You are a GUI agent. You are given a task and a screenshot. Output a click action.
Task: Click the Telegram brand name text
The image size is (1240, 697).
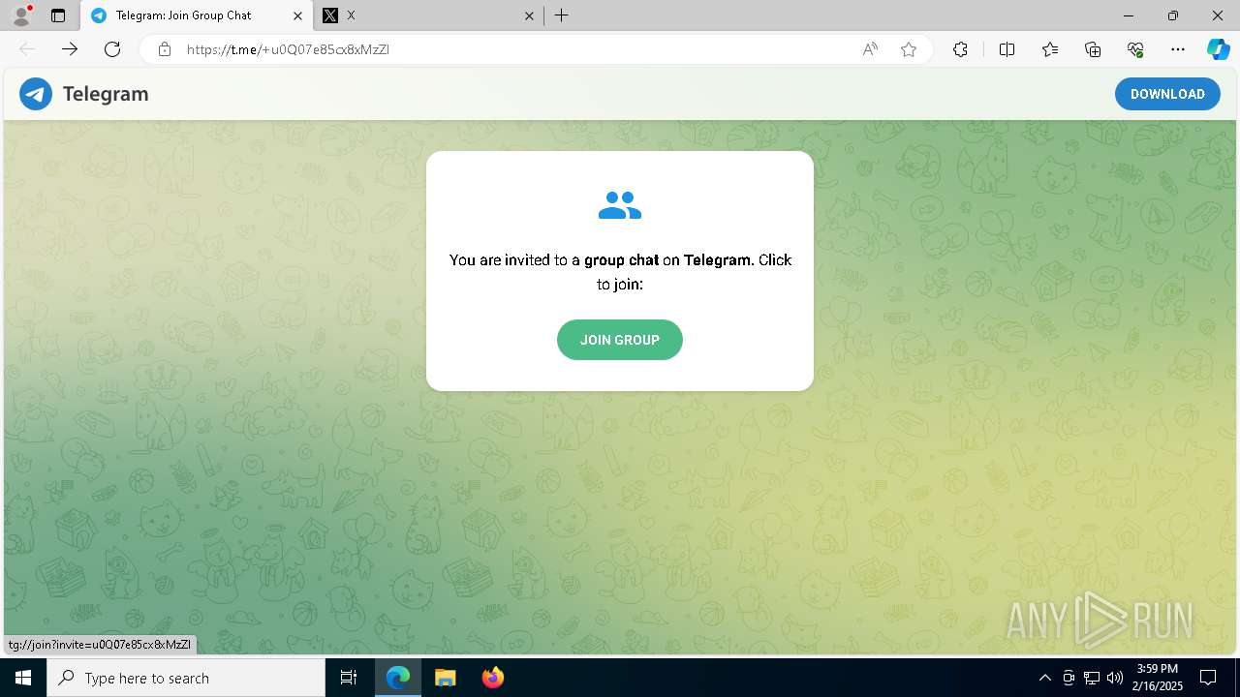click(x=106, y=94)
